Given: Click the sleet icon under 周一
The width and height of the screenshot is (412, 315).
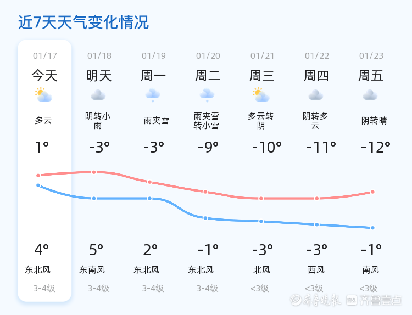Looking at the screenshot, I should point(153,95).
